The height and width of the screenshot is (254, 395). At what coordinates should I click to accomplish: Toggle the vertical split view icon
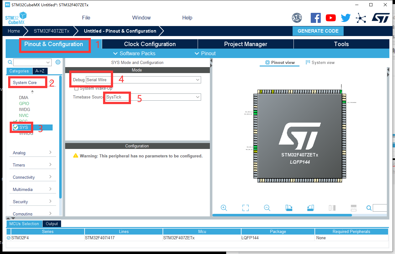pyautogui.click(x=332, y=208)
